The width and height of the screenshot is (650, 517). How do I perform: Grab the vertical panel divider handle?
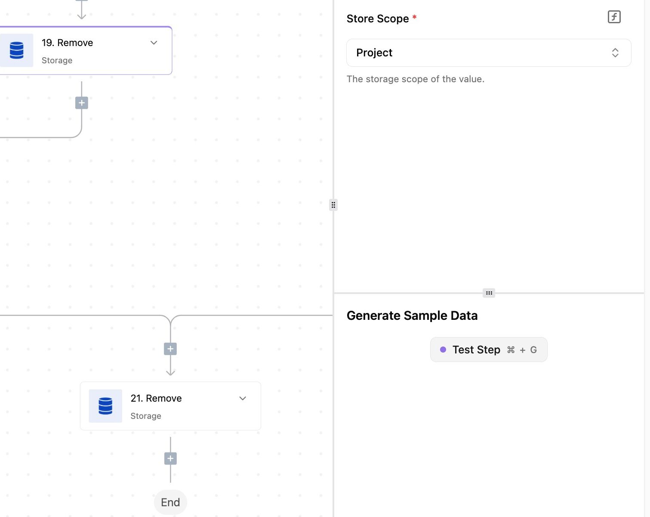point(333,204)
